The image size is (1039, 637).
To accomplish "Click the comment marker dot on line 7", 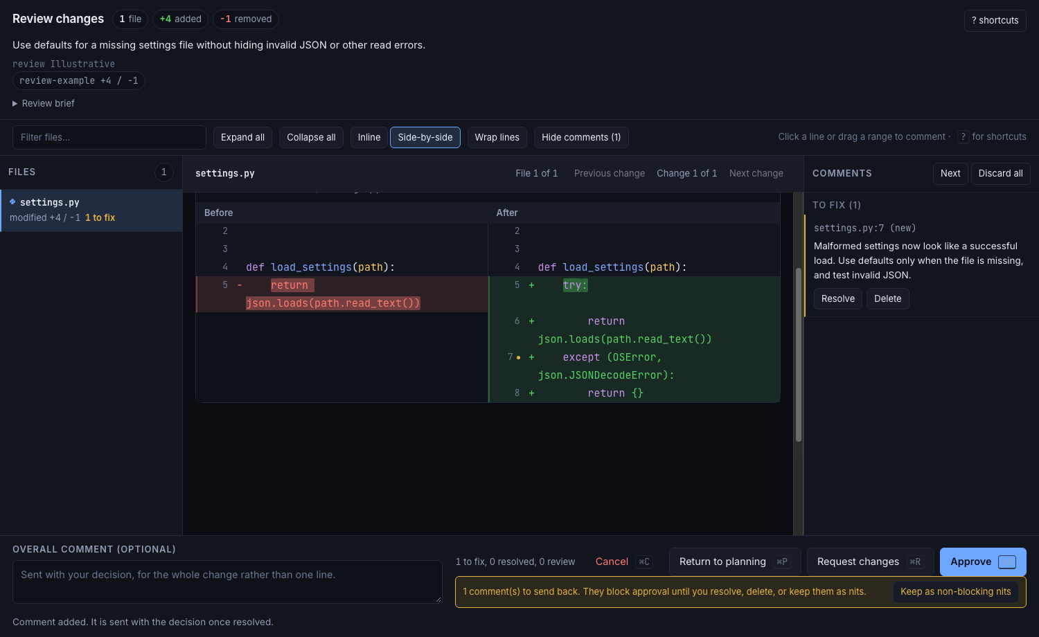I will pos(518,357).
